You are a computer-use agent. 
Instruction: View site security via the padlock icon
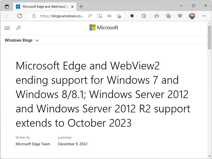tap(34, 16)
